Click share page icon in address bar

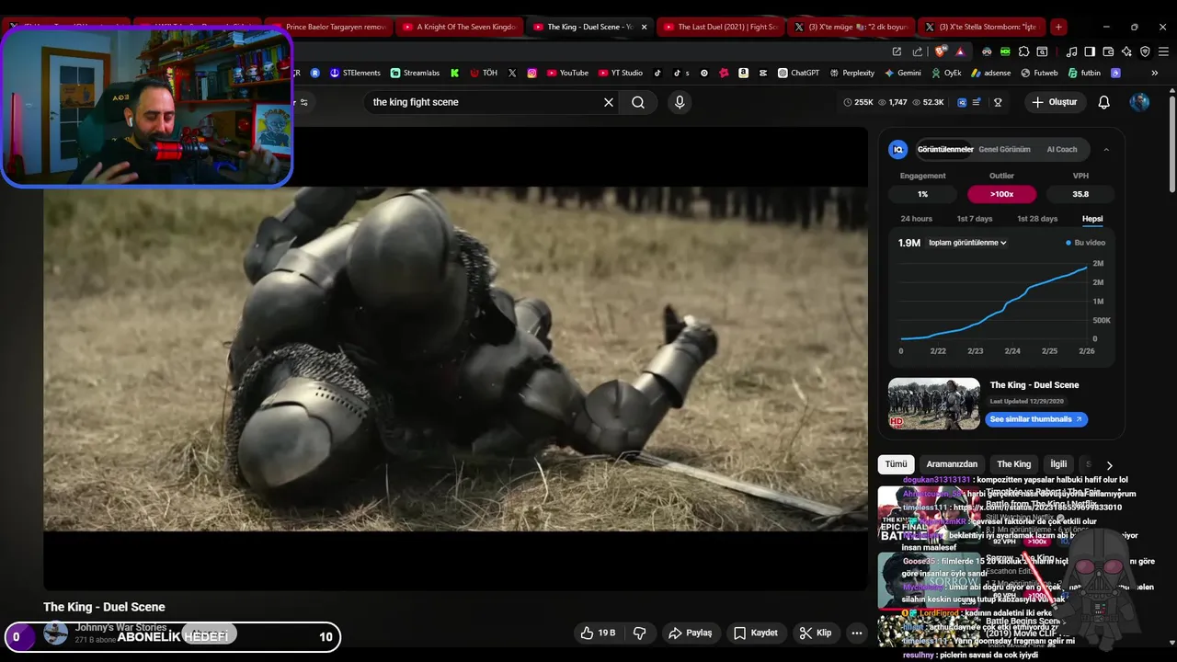pos(918,51)
